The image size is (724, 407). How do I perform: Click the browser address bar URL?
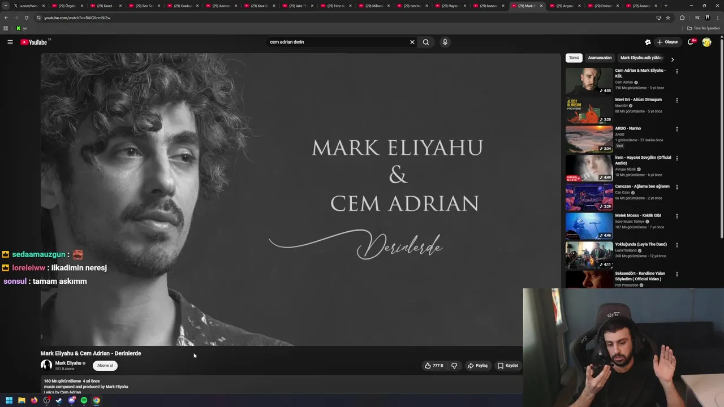coord(77,18)
